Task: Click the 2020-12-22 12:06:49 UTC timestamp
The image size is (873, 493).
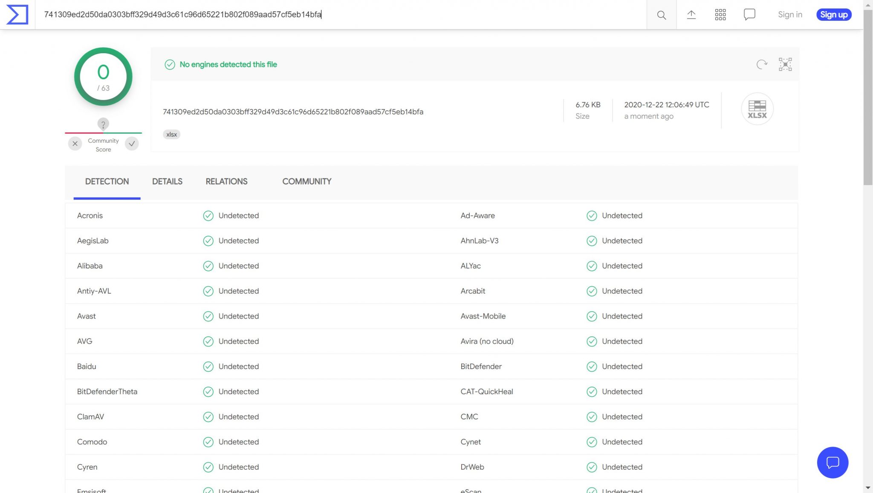Action: click(x=667, y=105)
